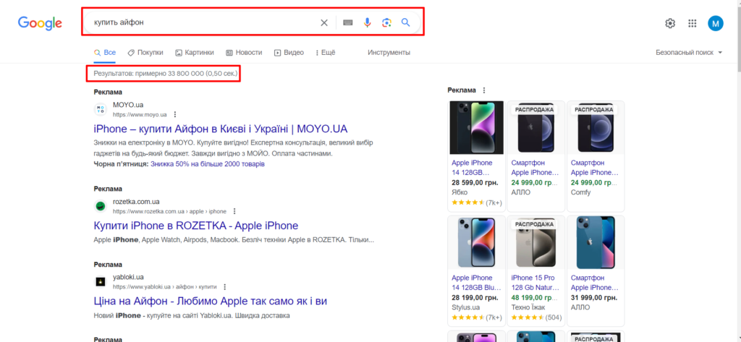The image size is (741, 342).
Task: Open the Google apps grid icon
Action: 693,23
